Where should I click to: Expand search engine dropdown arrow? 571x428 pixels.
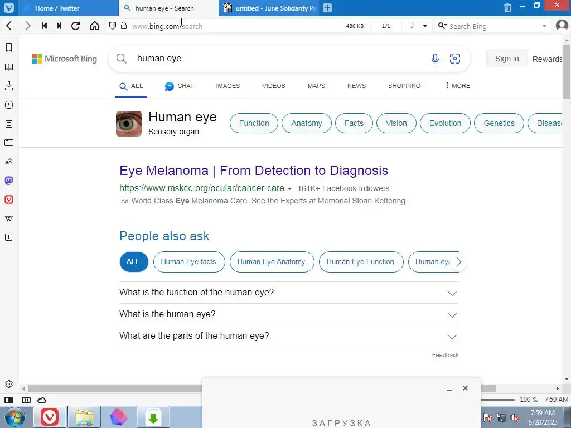coord(544,26)
